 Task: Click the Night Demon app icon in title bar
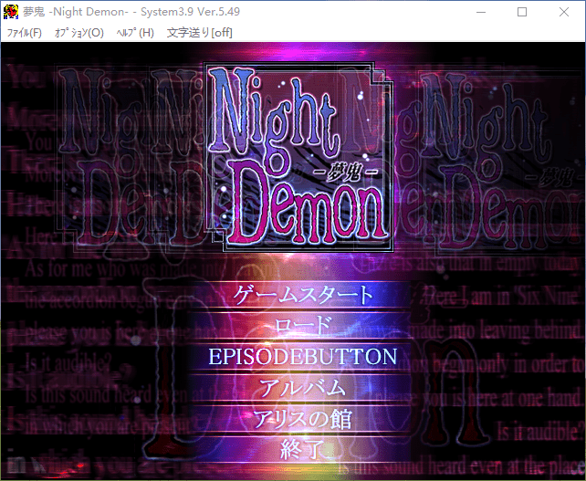pos(11,12)
